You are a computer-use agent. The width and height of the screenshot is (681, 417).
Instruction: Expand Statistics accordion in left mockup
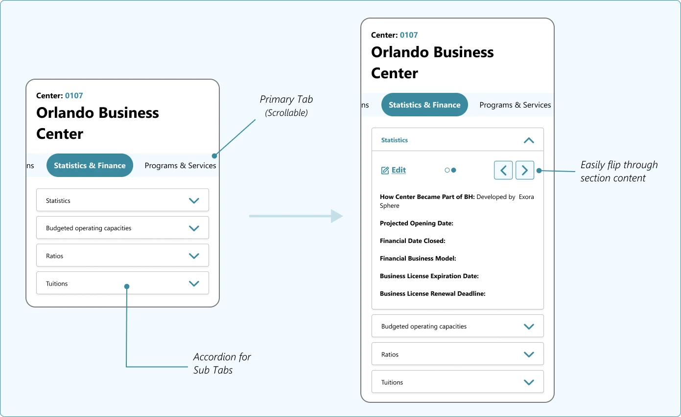point(122,200)
